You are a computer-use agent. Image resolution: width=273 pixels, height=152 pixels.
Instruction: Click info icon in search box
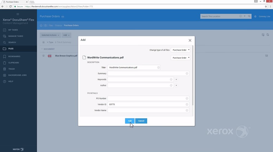click(241, 16)
